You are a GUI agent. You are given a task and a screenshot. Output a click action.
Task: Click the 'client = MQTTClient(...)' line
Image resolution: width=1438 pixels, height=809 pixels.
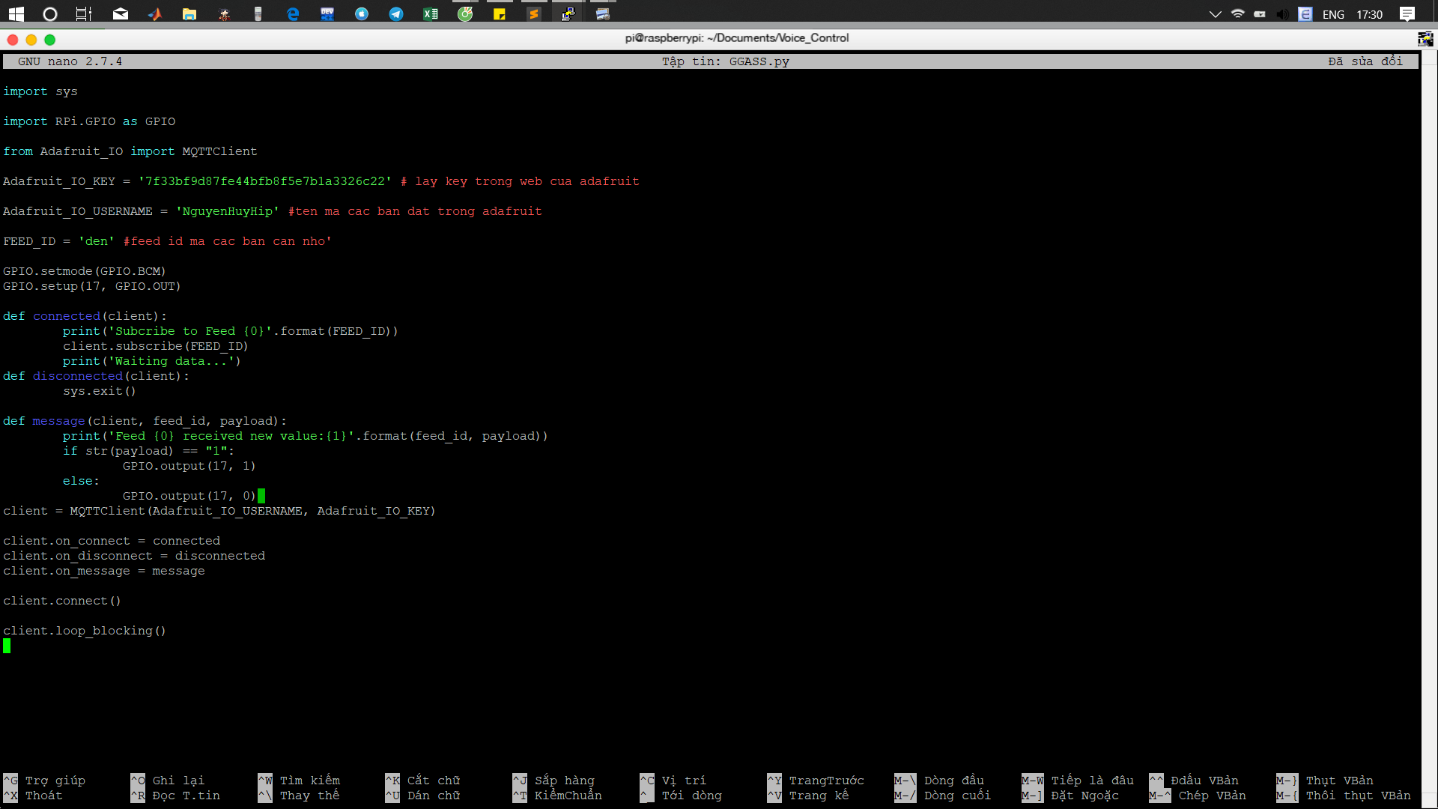pyautogui.click(x=219, y=511)
